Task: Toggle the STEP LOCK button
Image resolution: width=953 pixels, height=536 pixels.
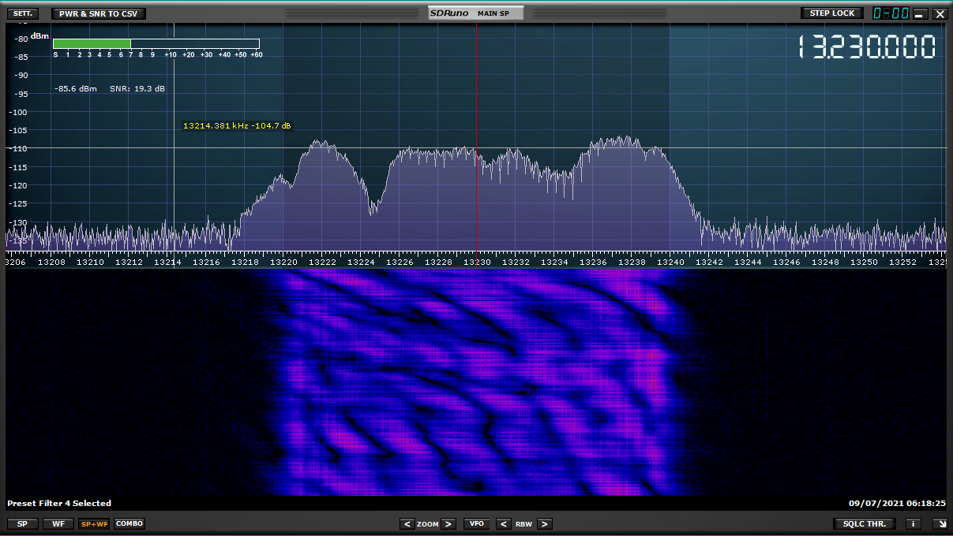Action: click(x=832, y=13)
